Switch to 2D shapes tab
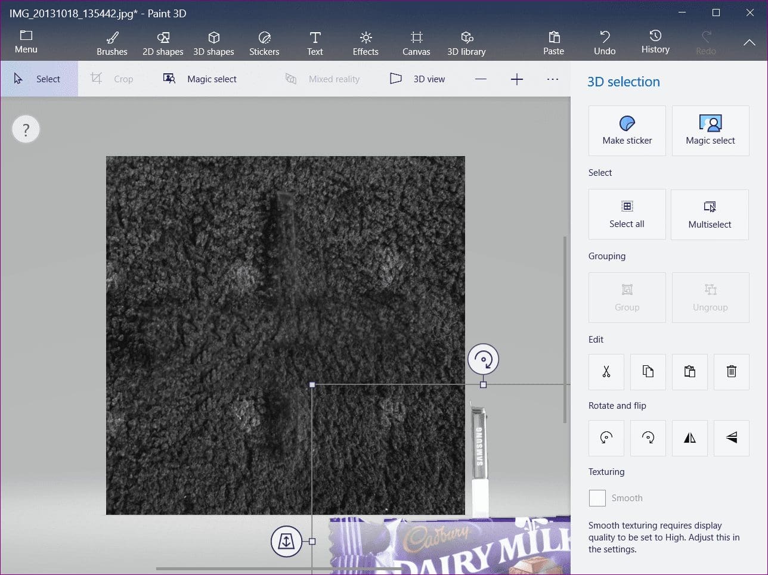This screenshot has width=768, height=575. click(163, 43)
